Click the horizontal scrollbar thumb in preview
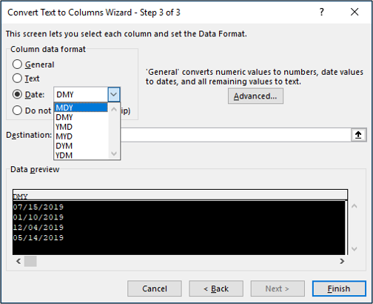 [x=30, y=261]
